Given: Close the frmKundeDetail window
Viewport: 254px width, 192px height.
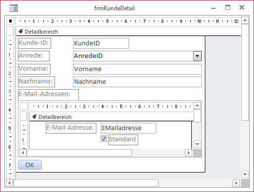Looking at the screenshot, I should [x=242, y=7].
